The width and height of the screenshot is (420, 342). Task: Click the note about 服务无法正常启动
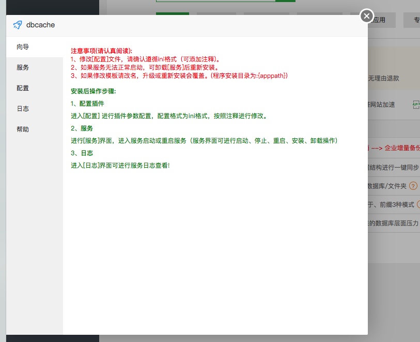[x=145, y=68]
